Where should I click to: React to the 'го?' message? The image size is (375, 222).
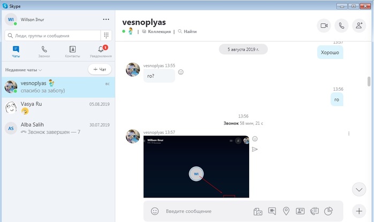[x=181, y=72]
